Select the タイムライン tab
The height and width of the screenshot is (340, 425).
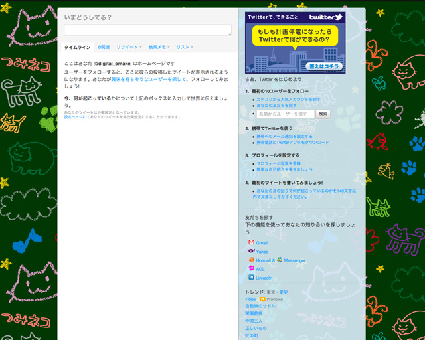[78, 47]
